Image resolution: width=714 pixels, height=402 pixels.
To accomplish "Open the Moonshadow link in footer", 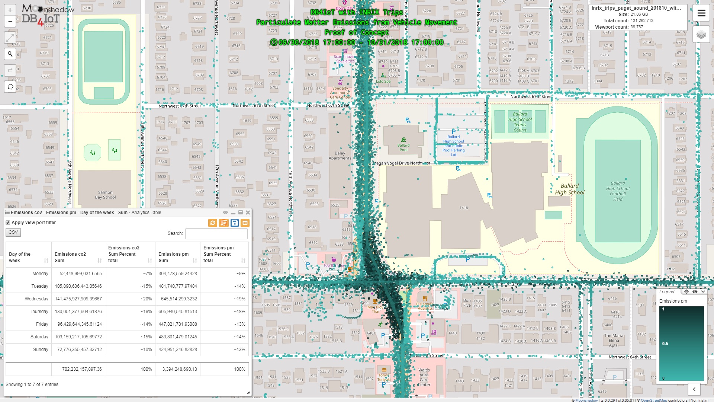I will coord(586,400).
